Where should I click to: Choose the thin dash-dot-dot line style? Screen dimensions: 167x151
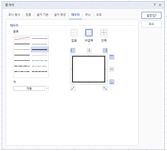click(x=39, y=66)
